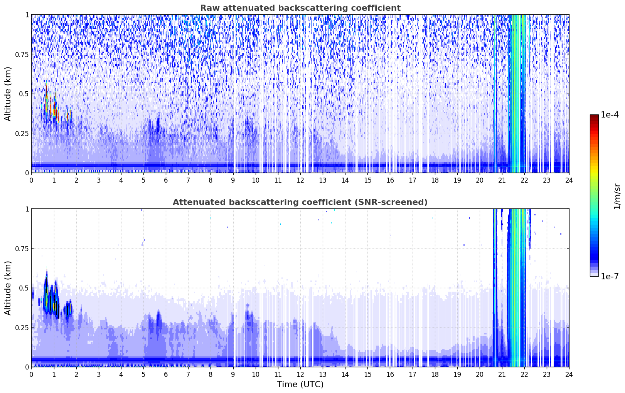Click the 1 altitude tick on the SNR-screened plot
The height and width of the screenshot is (393, 625).
click(x=27, y=209)
